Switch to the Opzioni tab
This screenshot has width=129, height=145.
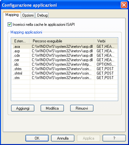[x=28, y=15]
